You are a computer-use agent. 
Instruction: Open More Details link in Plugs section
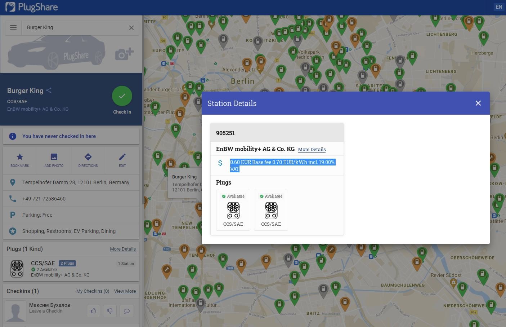(123, 249)
